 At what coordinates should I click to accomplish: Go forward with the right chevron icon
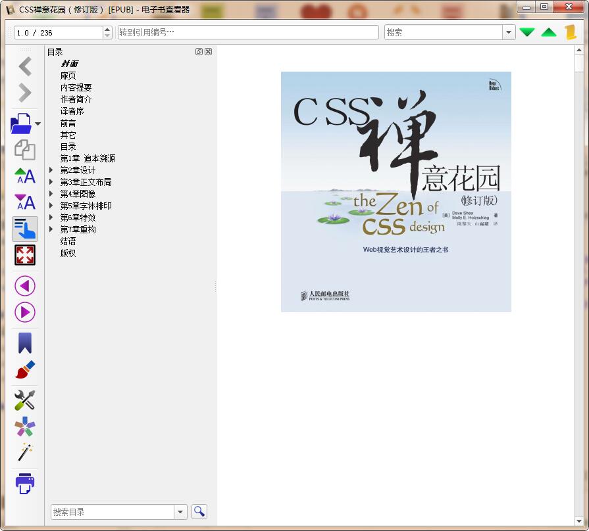pyautogui.click(x=25, y=93)
